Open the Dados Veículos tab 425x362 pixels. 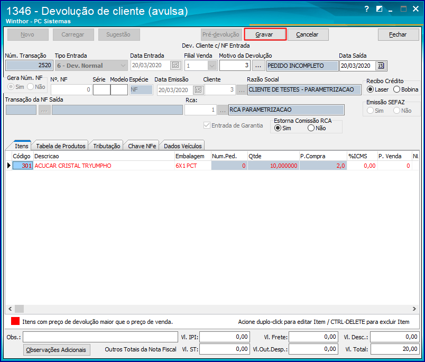pos(183,146)
